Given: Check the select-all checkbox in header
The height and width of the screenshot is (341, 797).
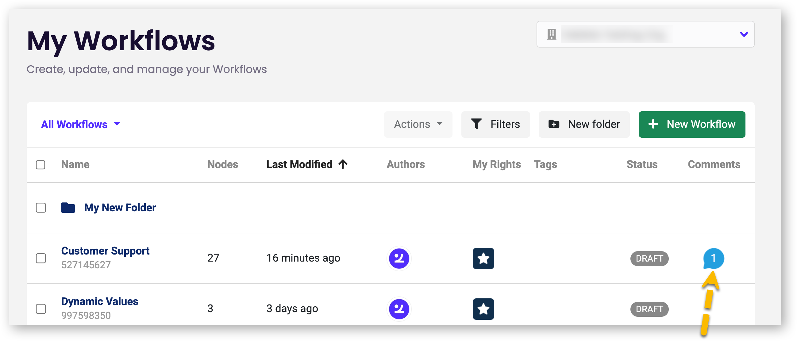Looking at the screenshot, I should (x=40, y=164).
